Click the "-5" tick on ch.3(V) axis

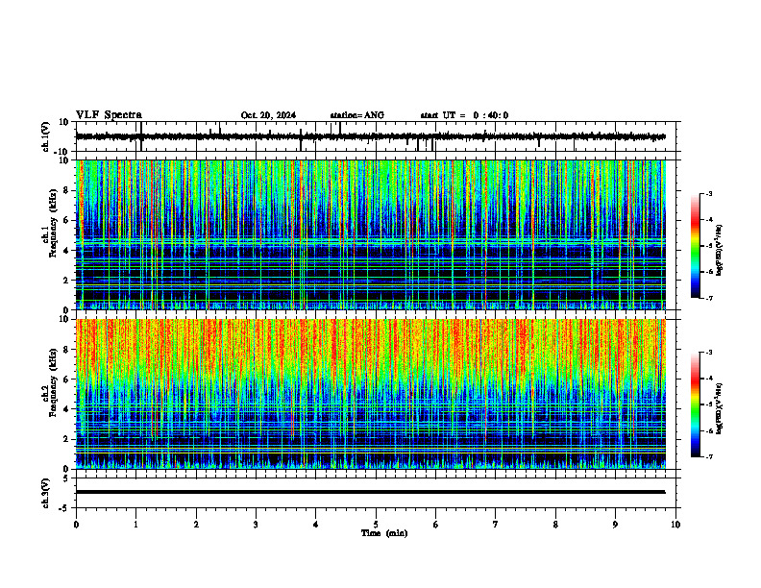pos(63,508)
